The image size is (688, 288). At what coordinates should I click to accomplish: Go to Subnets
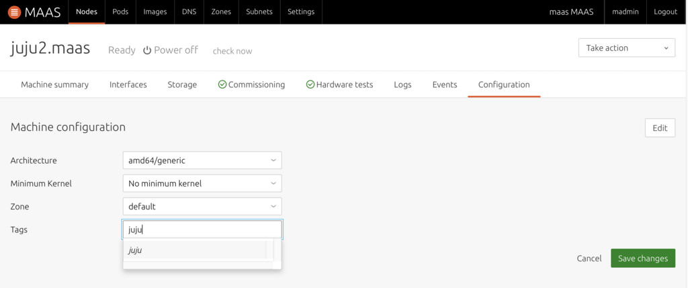pyautogui.click(x=259, y=12)
